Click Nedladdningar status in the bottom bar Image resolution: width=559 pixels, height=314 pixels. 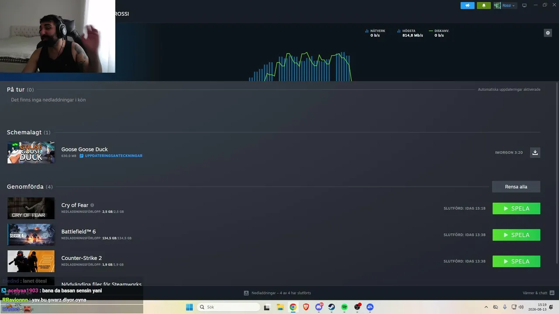pyautogui.click(x=277, y=293)
